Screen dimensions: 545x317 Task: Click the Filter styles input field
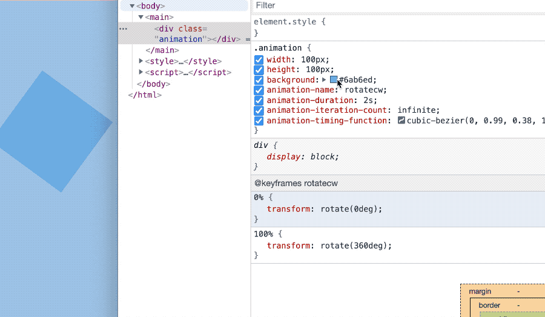[x=394, y=5]
